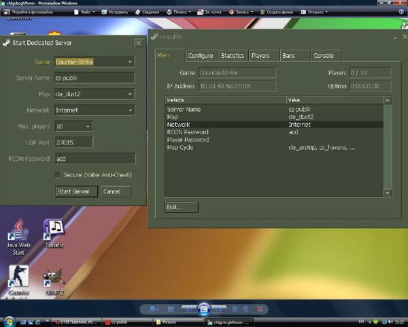This screenshot has width=408, height=327.
Task: Click the fit-to-window actual size icon
Action: pyautogui.click(x=171, y=309)
